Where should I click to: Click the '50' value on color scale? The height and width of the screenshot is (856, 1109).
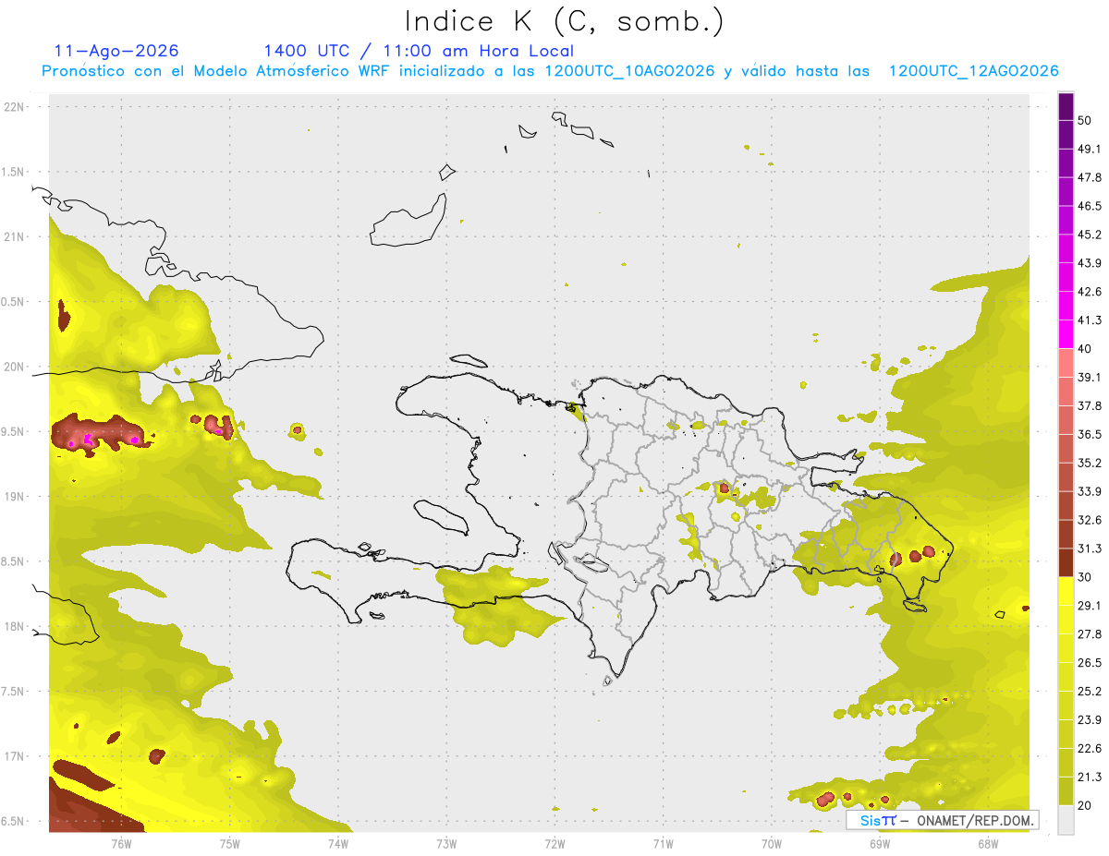[1085, 120]
